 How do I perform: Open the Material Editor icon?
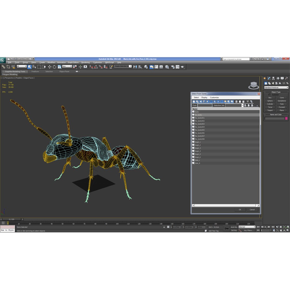(167, 67)
